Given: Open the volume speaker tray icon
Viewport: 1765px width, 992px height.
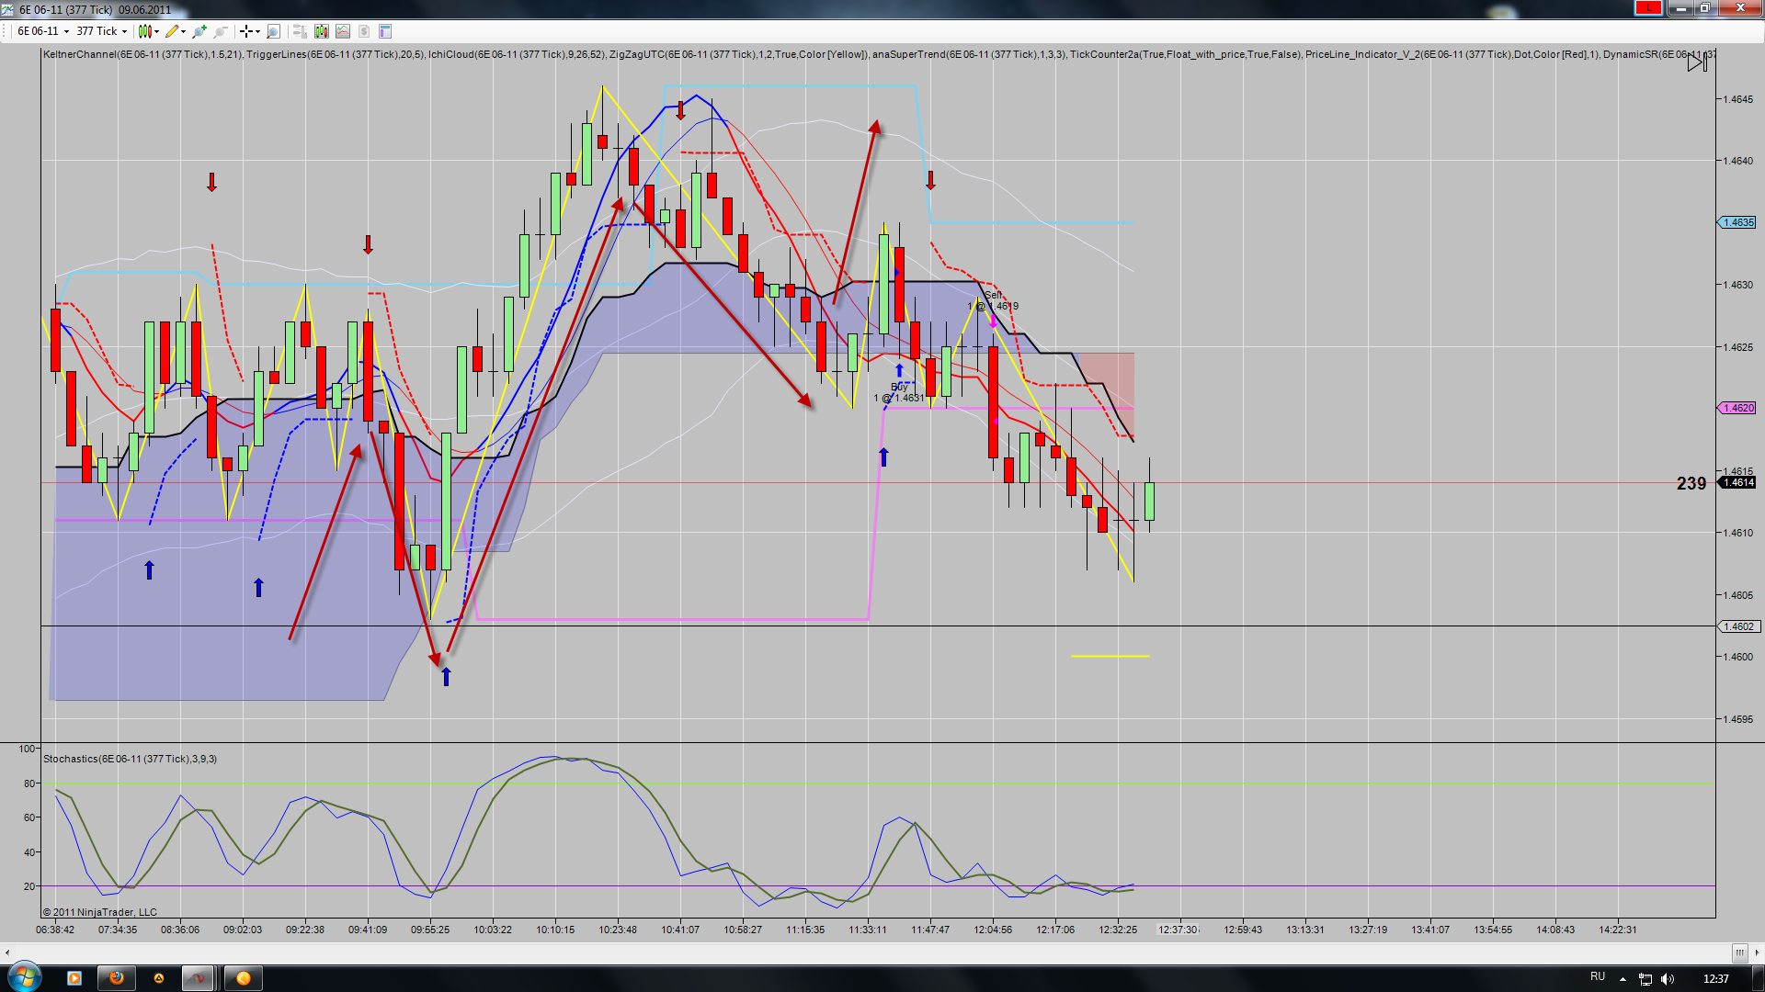Looking at the screenshot, I should (x=1668, y=979).
